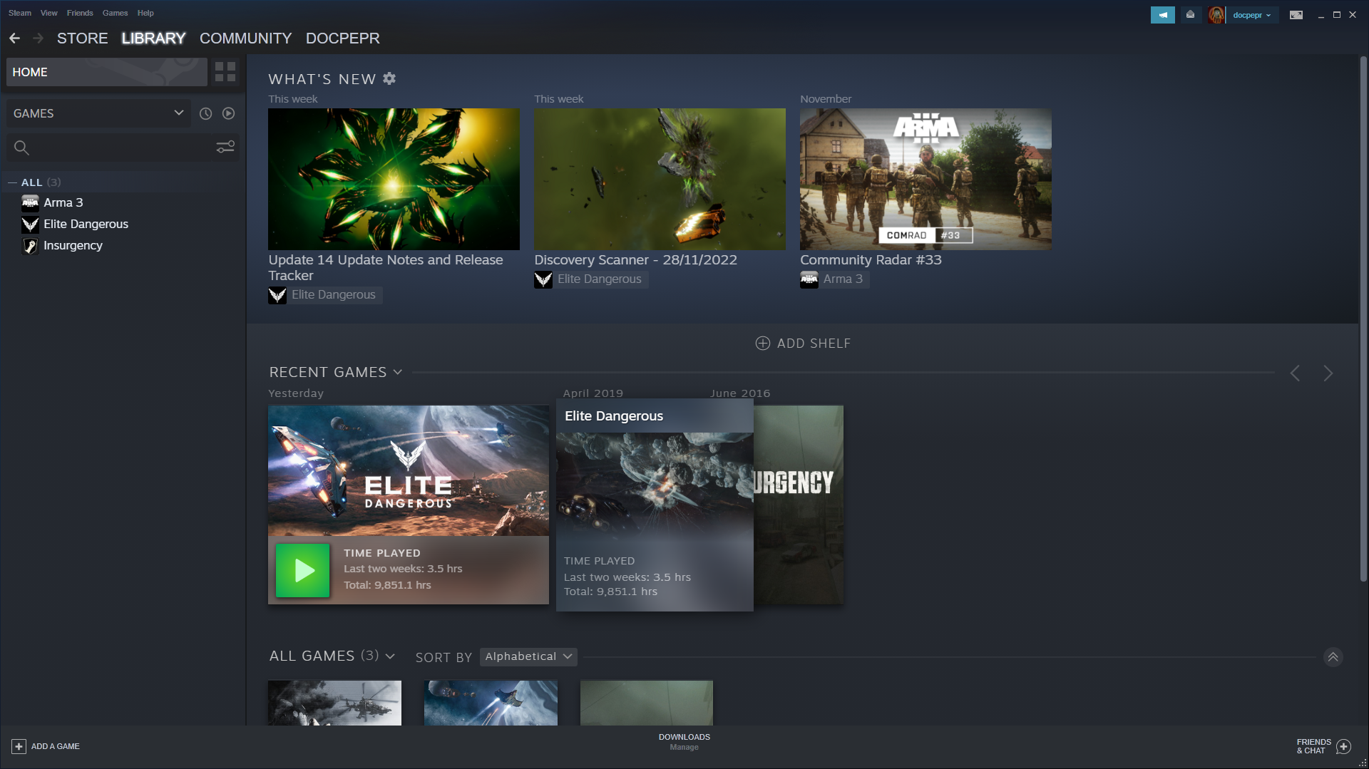Click the main vertical scrollbar
Image resolution: width=1369 pixels, height=769 pixels.
pos(1363,319)
